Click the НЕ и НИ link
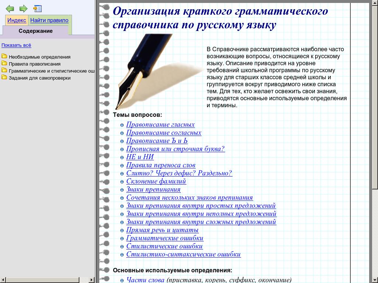 [x=140, y=157]
